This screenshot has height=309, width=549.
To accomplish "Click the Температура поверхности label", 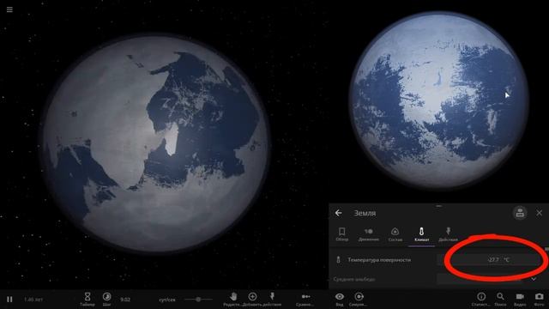I will pyautogui.click(x=379, y=260).
